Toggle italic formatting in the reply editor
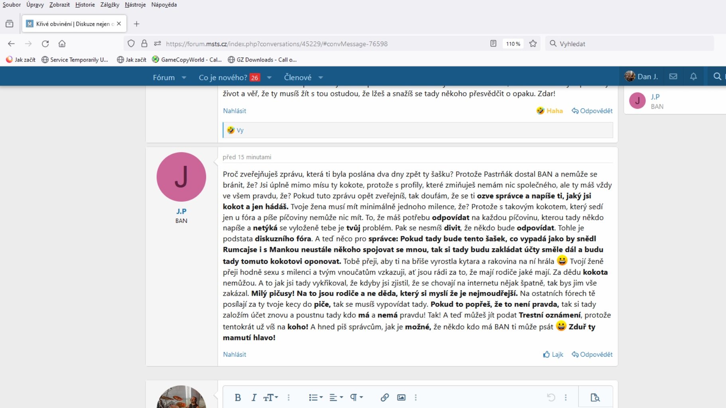This screenshot has width=726, height=408. coord(254,397)
